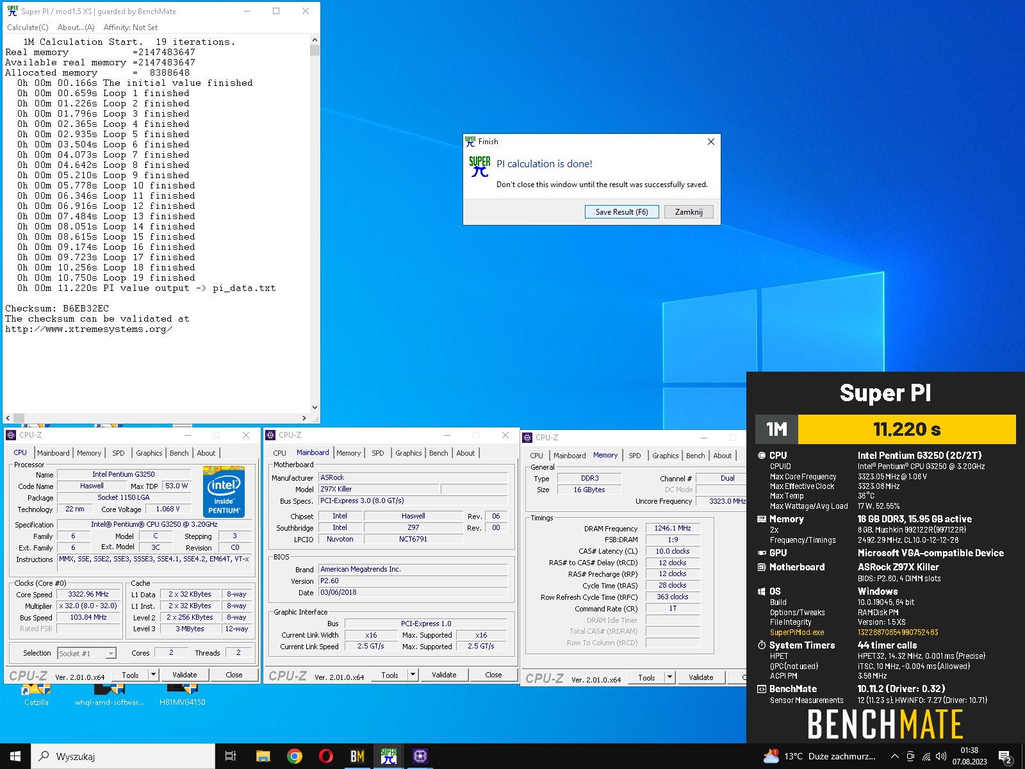
Task: Open weather widget showing 13°C
Action: tap(819, 756)
